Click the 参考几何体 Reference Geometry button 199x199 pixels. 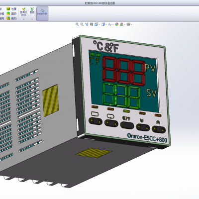(24, 12)
